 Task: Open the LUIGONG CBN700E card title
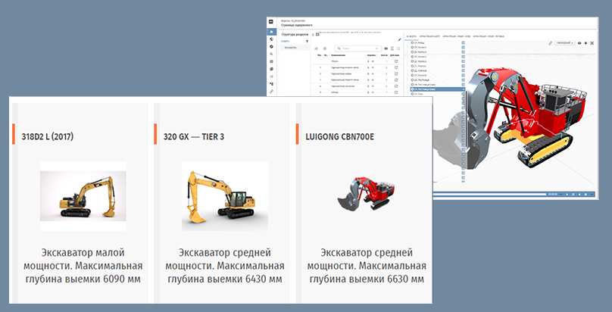tap(339, 136)
